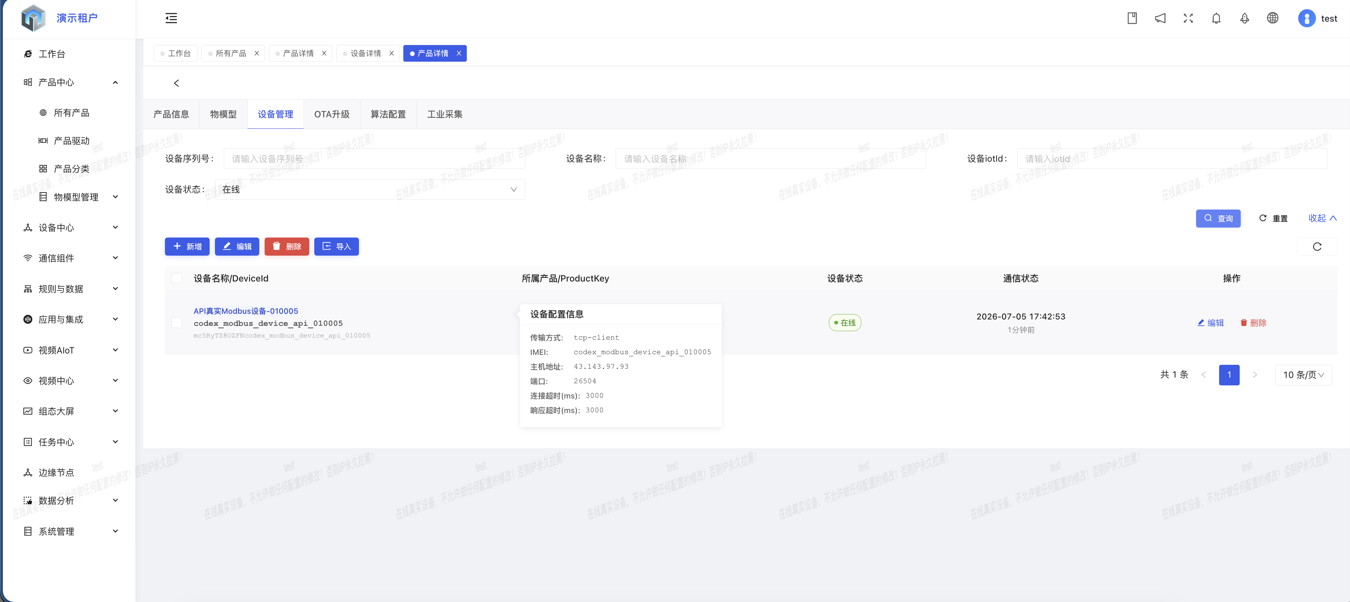Click the toolbar 编辑 button

point(237,247)
